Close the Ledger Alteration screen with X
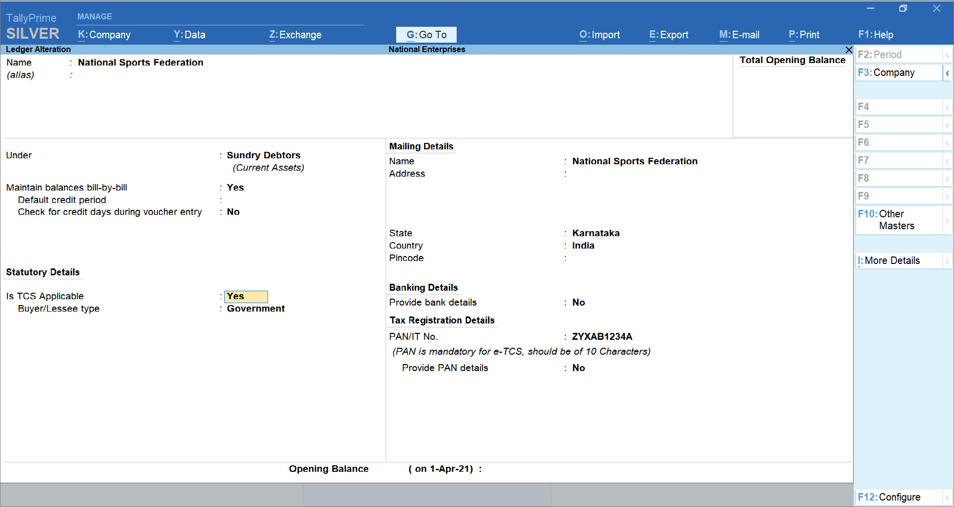 (x=849, y=50)
